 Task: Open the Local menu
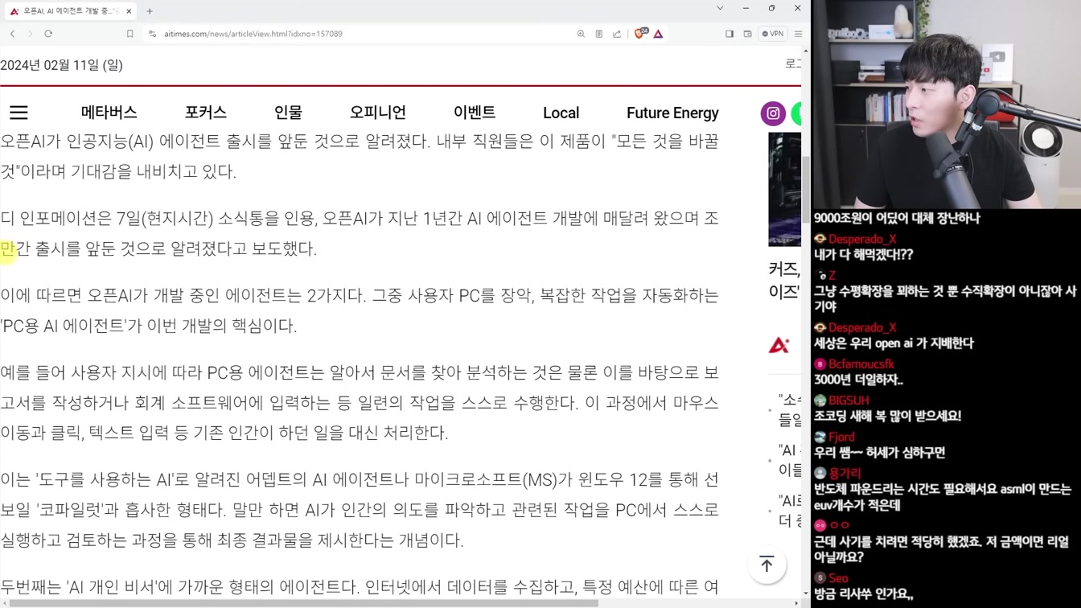[561, 113]
